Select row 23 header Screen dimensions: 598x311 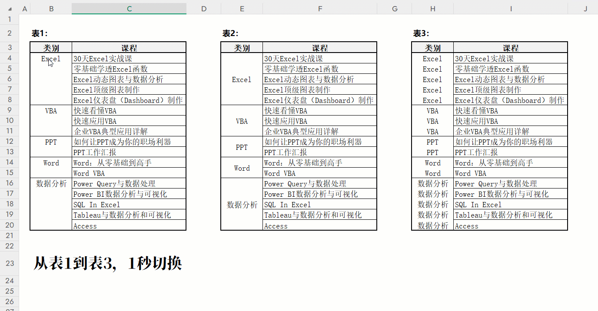click(10, 263)
